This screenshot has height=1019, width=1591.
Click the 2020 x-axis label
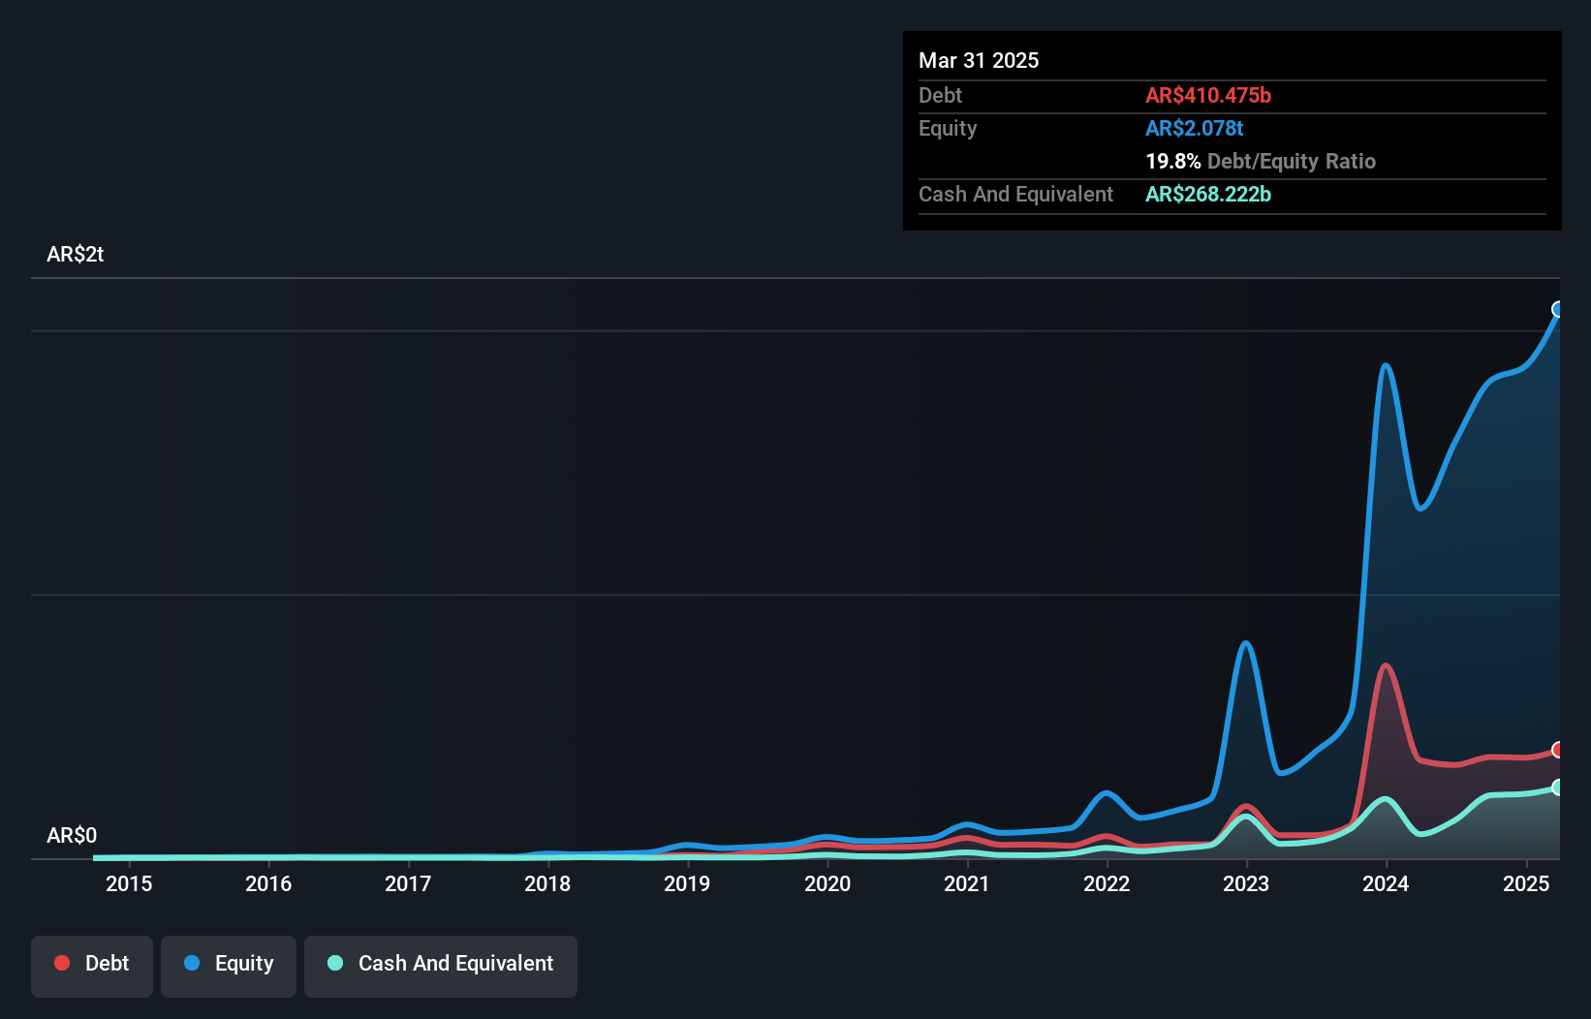(x=827, y=883)
